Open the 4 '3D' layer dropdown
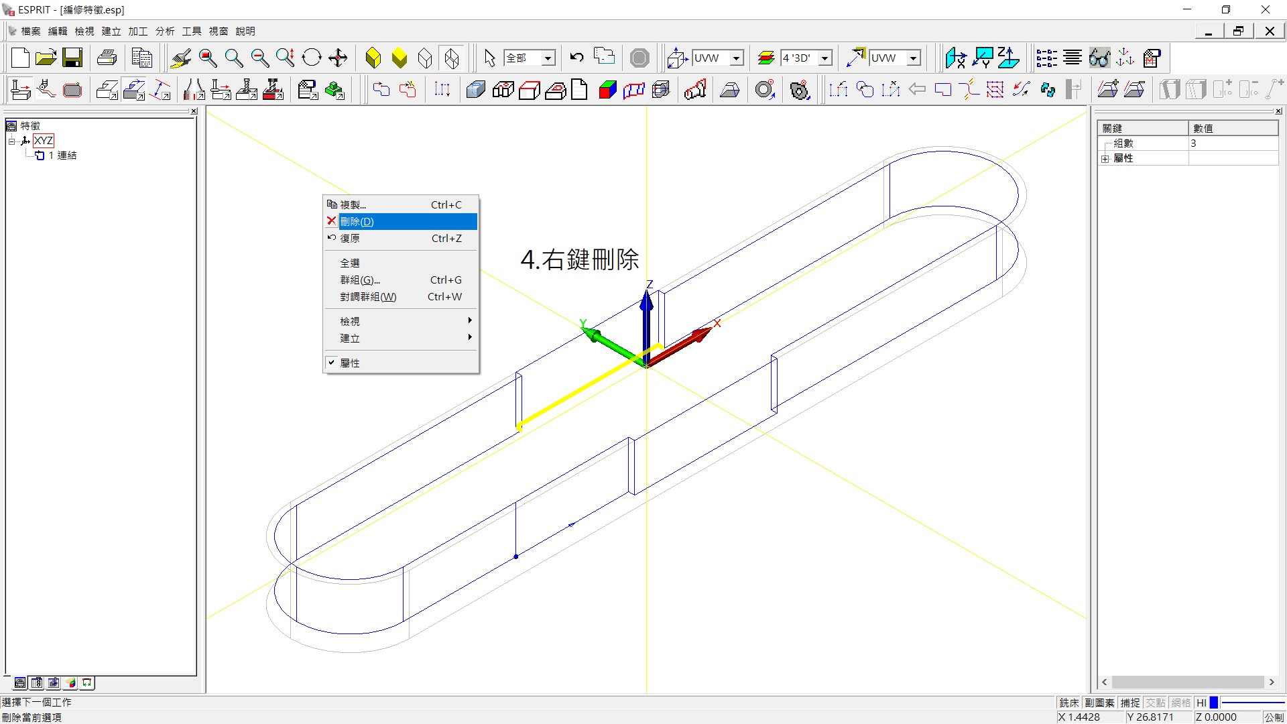This screenshot has width=1287, height=724. [x=825, y=58]
